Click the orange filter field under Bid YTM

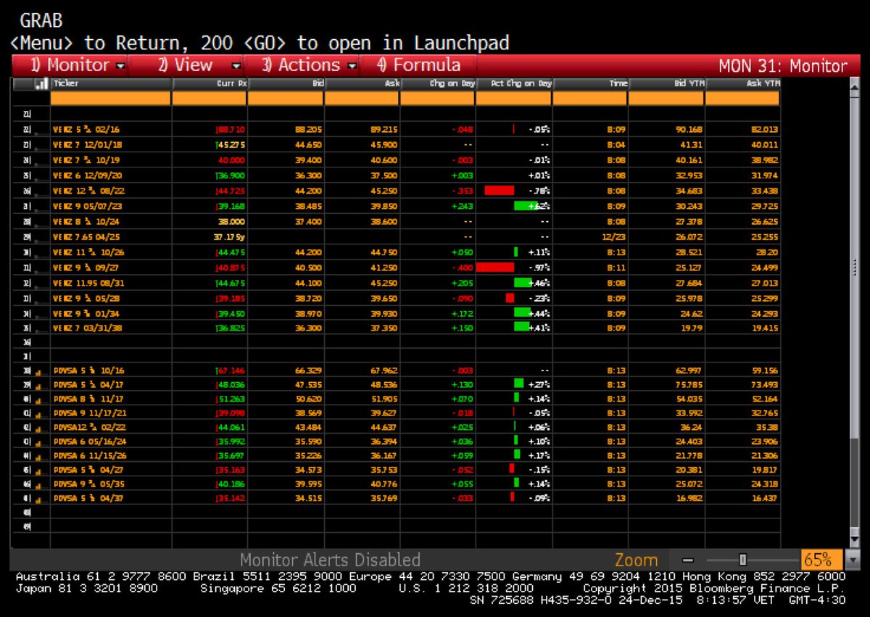tap(666, 98)
